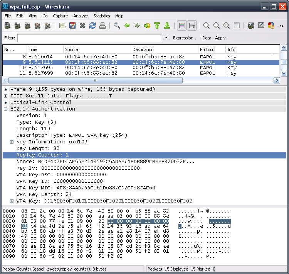Start a new live capture
Viewport: 289px width, 274px height.
[x=27, y=26]
